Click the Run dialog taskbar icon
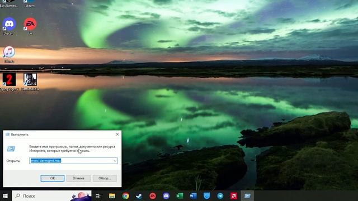 tap(247, 196)
